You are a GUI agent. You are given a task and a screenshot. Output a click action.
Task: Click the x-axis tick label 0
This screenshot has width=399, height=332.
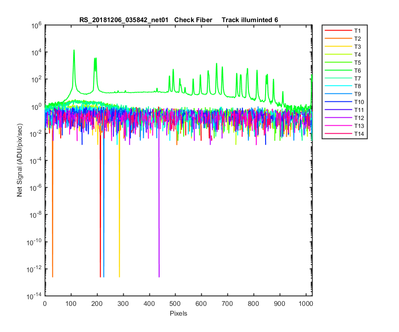pos(45,304)
